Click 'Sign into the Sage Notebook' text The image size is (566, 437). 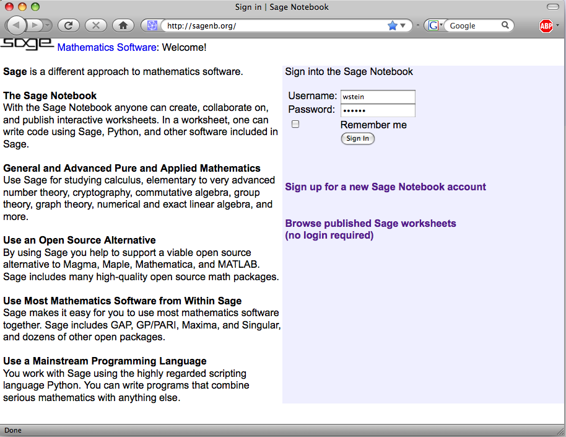(349, 71)
